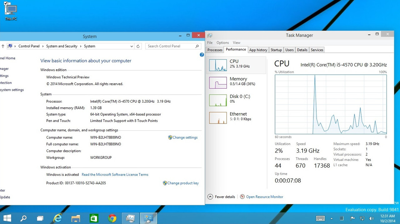Expand the address bar history dropdown
This screenshot has height=224, width=400.
(132, 46)
